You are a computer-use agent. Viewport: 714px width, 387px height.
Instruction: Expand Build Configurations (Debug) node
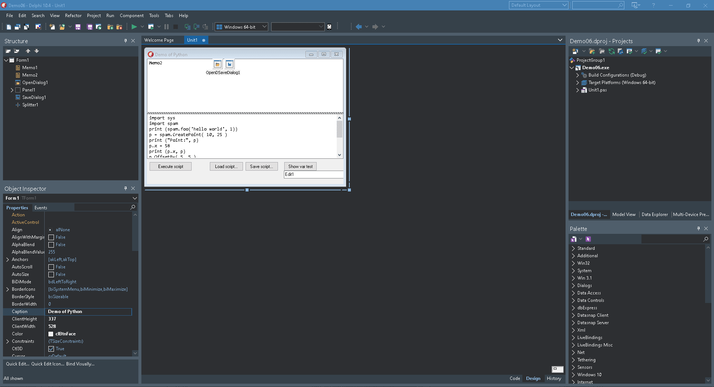(577, 75)
